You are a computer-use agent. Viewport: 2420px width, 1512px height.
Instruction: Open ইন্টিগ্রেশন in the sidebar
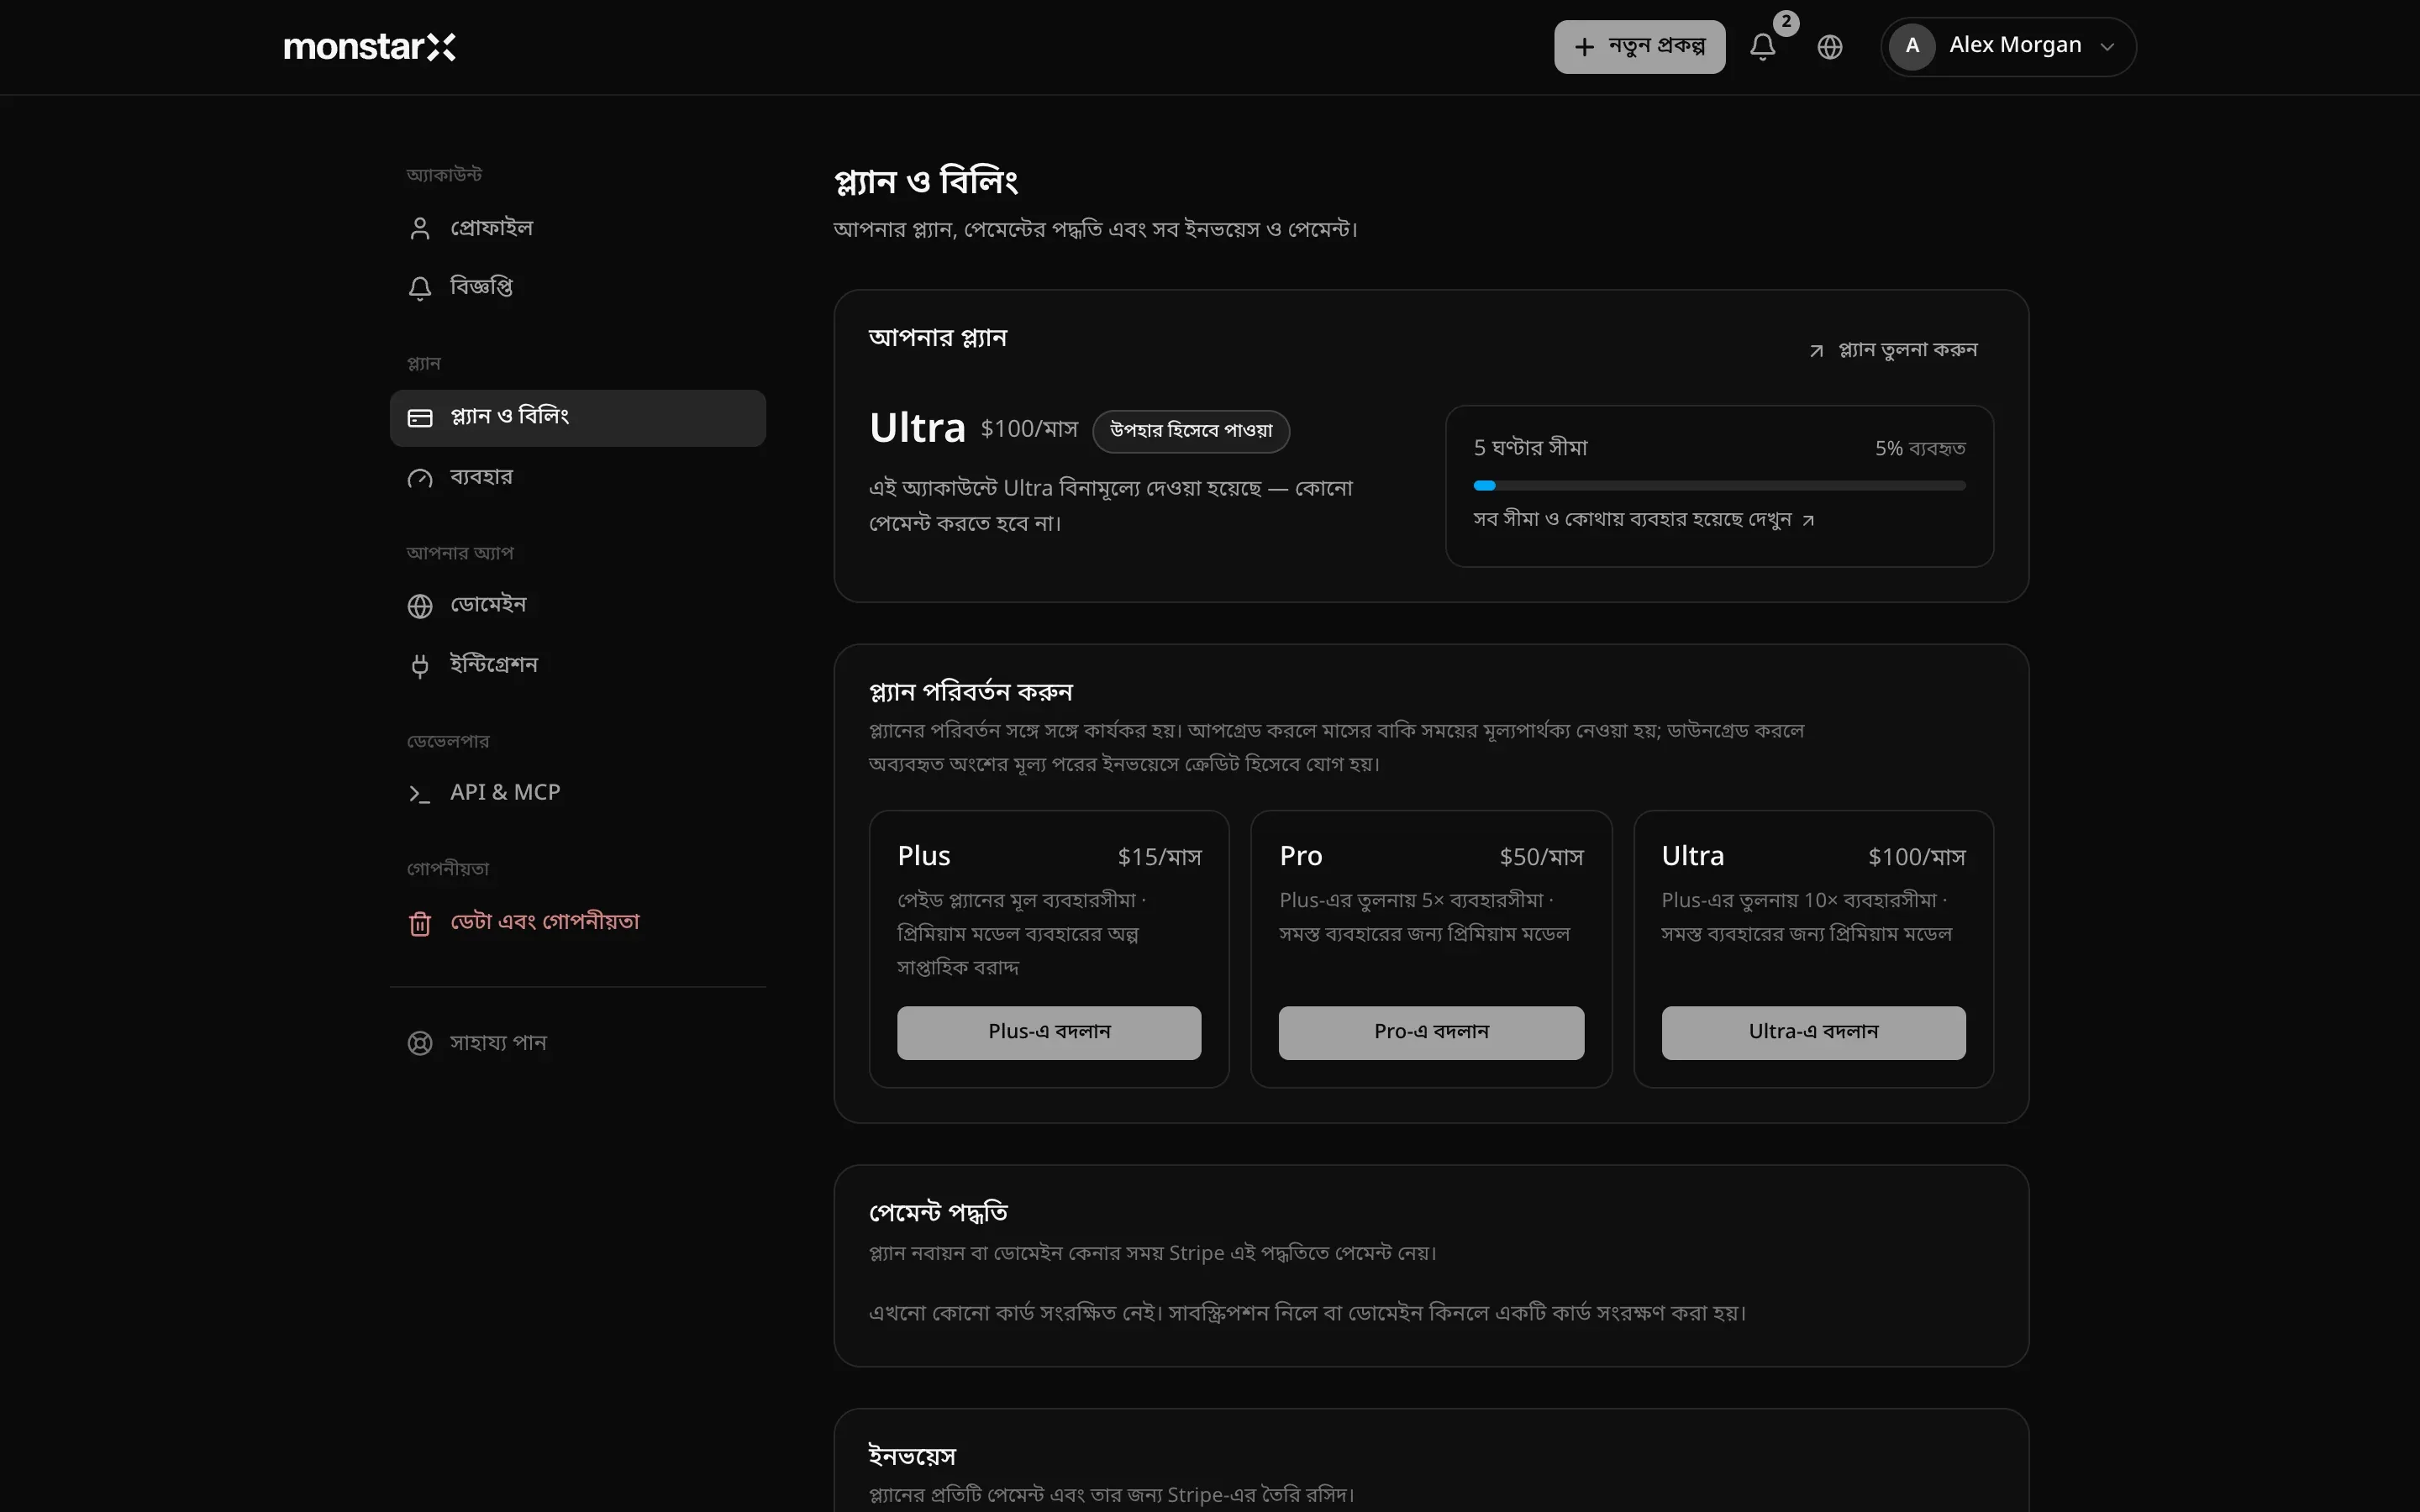tap(578, 666)
